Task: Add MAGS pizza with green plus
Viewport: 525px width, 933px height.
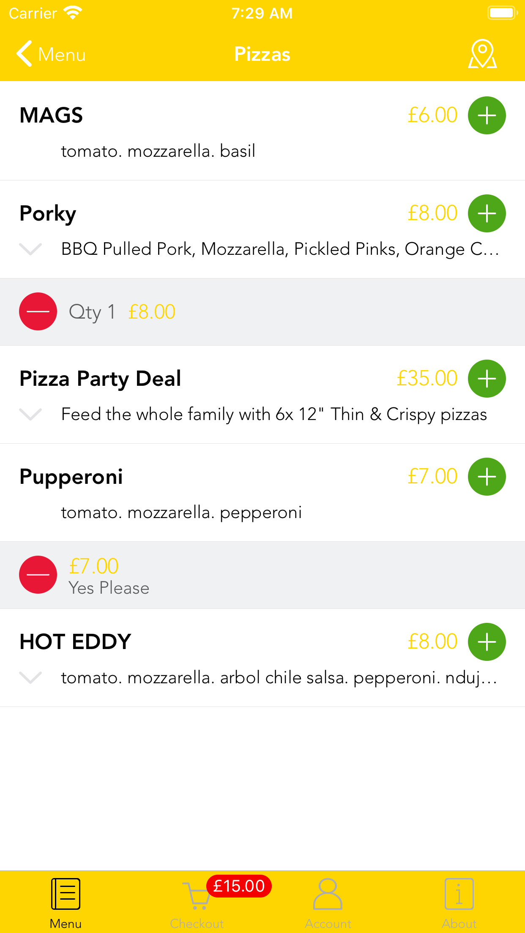Action: (x=487, y=115)
